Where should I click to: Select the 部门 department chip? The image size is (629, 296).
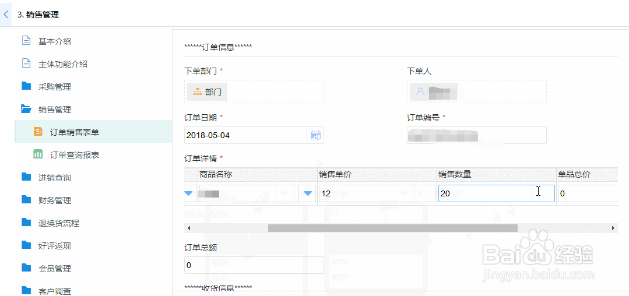[x=207, y=92]
